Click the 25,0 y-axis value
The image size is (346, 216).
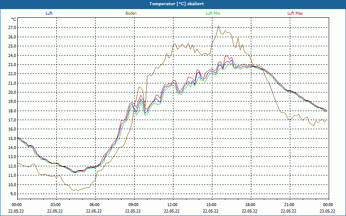(13, 46)
